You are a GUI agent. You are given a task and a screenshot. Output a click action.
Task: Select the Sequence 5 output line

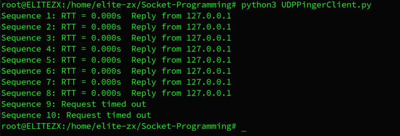116,60
